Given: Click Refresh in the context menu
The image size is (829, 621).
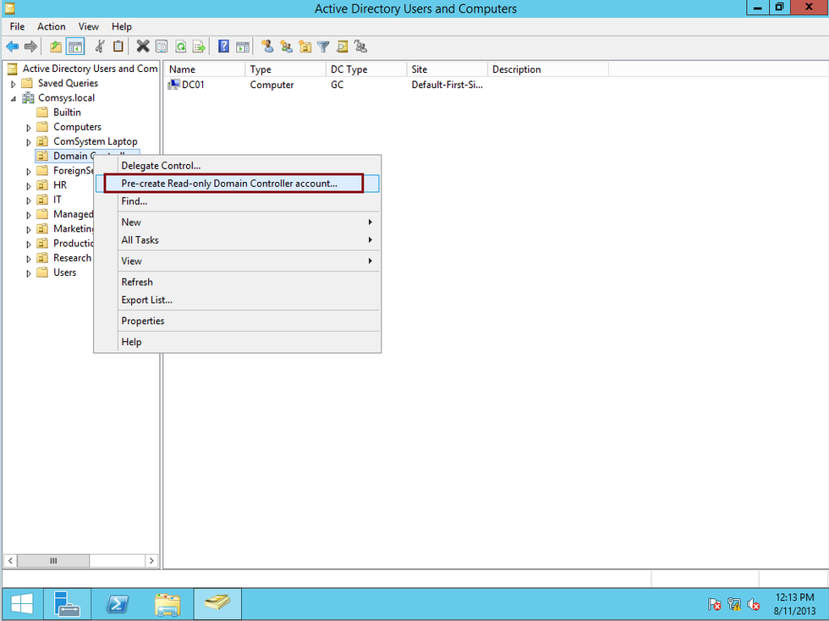Looking at the screenshot, I should [238, 282].
